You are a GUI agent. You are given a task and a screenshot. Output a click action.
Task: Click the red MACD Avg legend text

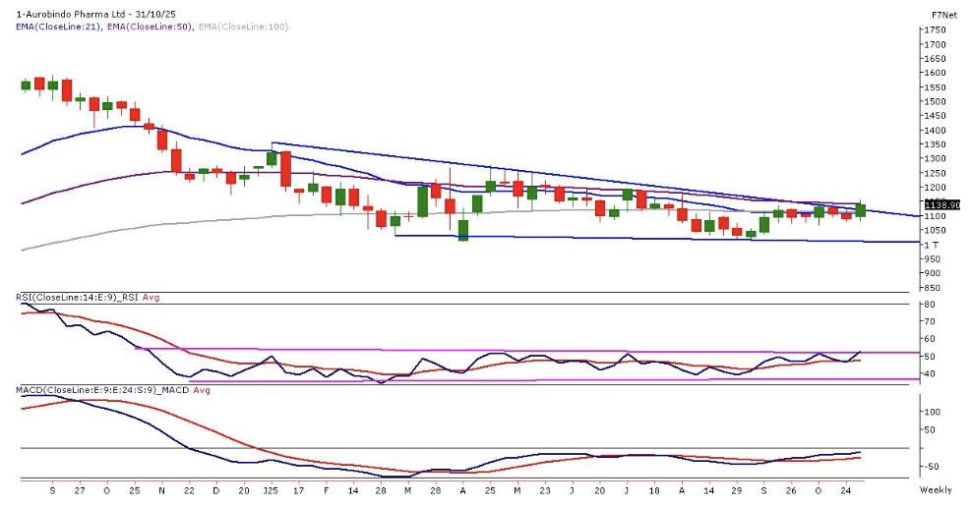click(x=176, y=390)
